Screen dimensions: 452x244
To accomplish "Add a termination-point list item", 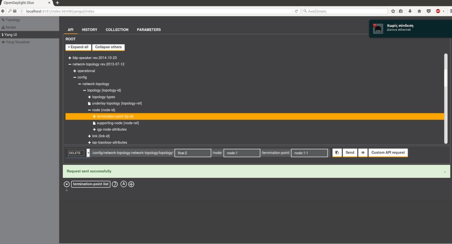I will [131, 184].
